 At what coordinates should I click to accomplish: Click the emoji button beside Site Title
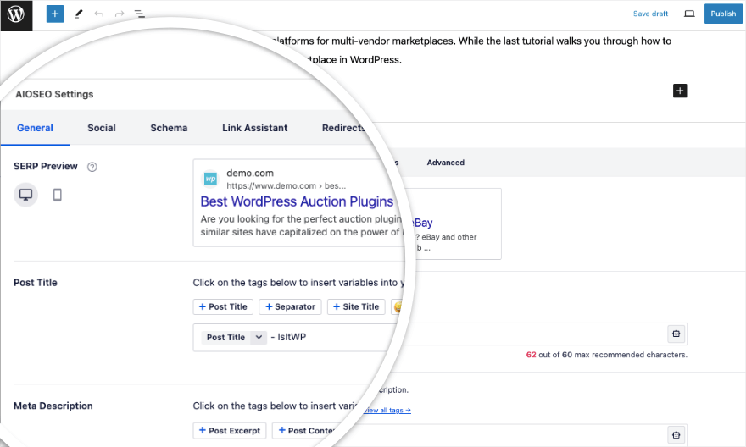[398, 306]
